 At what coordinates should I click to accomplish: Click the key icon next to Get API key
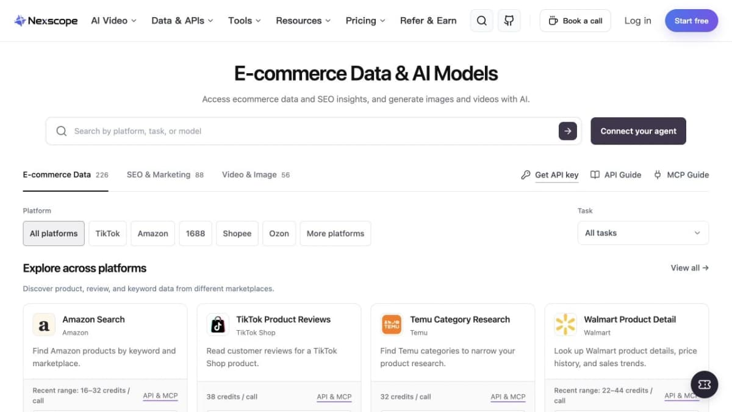pyautogui.click(x=526, y=175)
